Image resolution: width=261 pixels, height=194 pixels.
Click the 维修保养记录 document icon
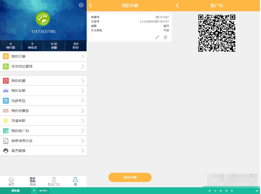coord(6,141)
